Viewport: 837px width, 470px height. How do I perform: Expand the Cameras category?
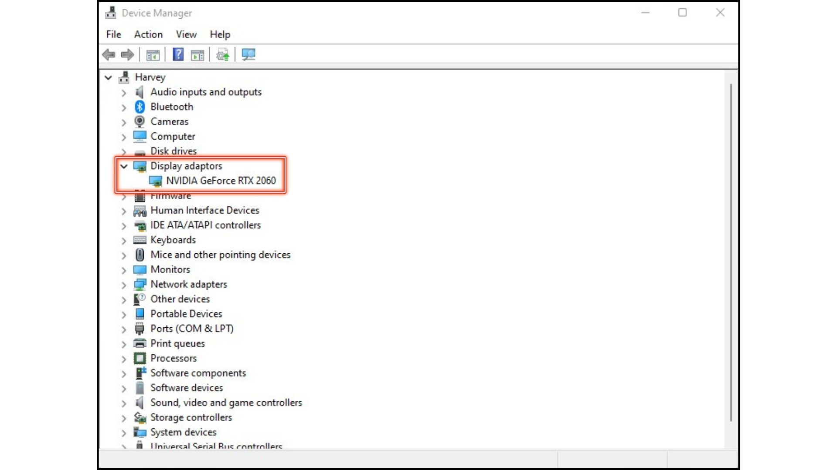click(x=124, y=122)
